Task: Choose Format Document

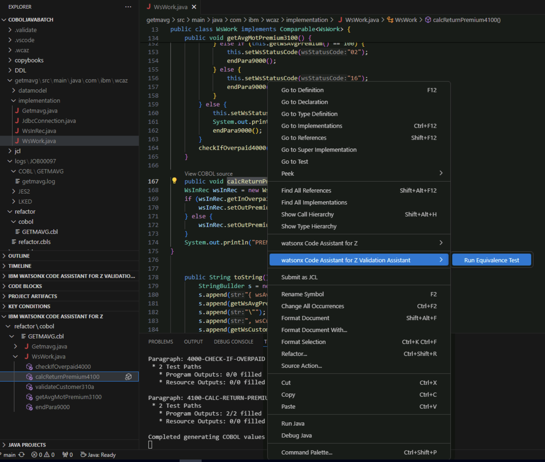Action: pyautogui.click(x=359, y=318)
